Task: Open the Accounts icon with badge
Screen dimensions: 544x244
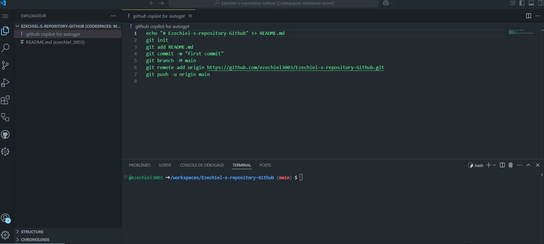Action: point(5,218)
